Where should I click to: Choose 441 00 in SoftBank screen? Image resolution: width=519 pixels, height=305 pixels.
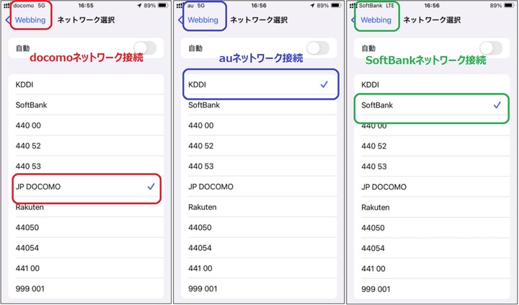point(432,268)
